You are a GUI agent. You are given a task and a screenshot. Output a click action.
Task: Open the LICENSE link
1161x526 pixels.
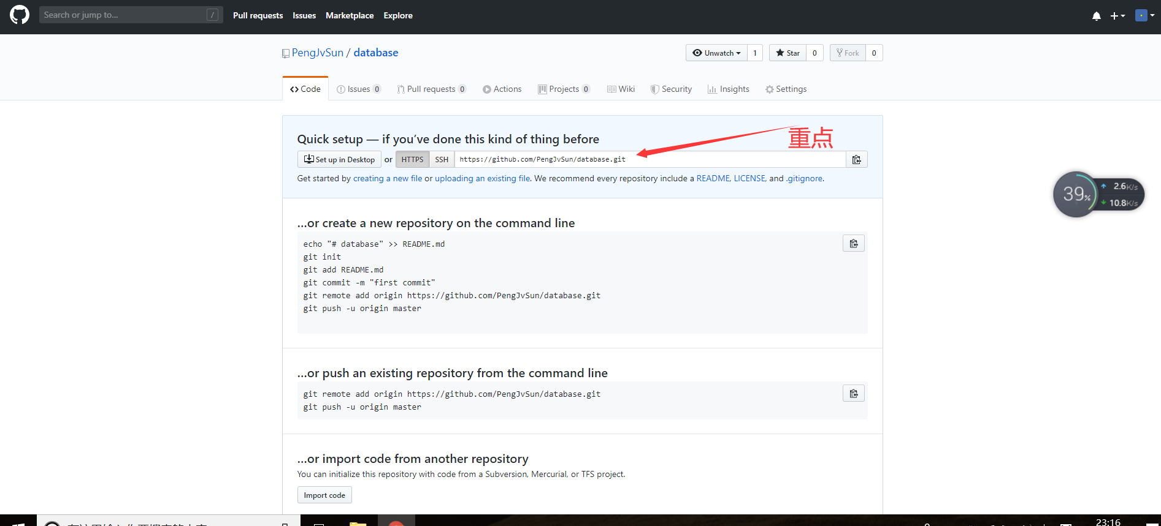coord(749,178)
